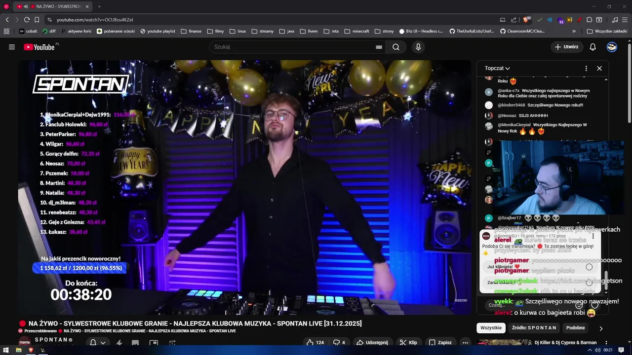632x355 pixels.
Task: Open a new browser tab
Action: (99, 6)
